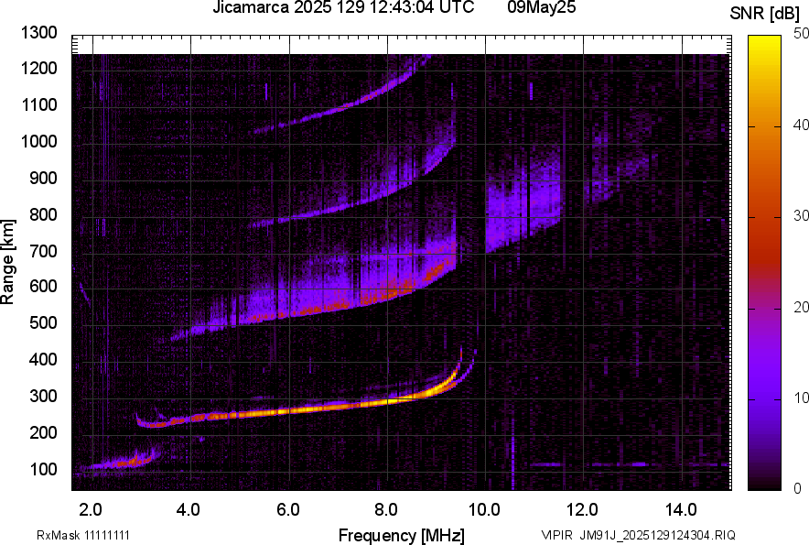Click the 10.0 frequency tick label
809x545 pixels.
coord(483,510)
